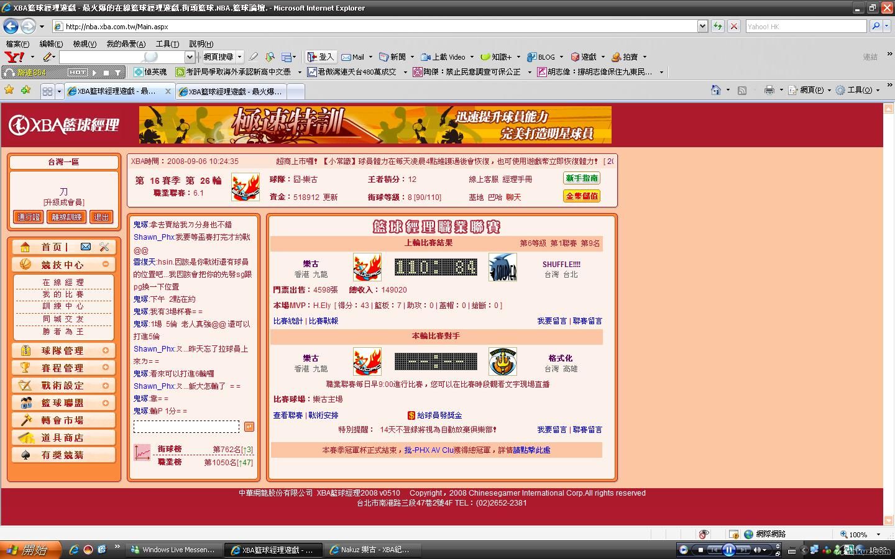Open the 道具商店 sidebar menu
The height and width of the screenshot is (559, 895).
[x=63, y=438]
